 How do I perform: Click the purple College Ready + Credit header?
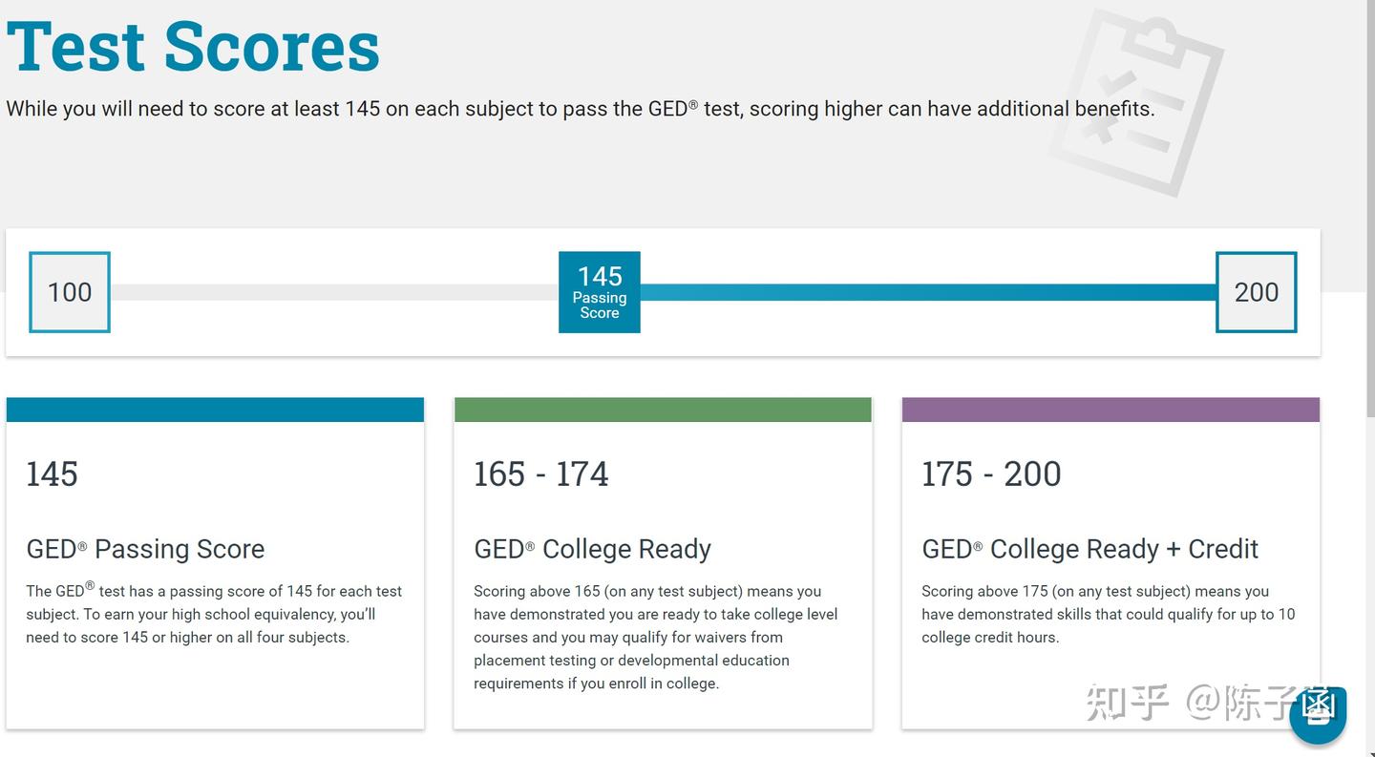pos(1111,410)
